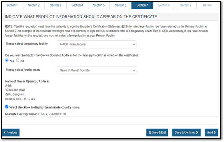
Task: Uncheck the alternate country name checkbox
Action: click(7, 107)
